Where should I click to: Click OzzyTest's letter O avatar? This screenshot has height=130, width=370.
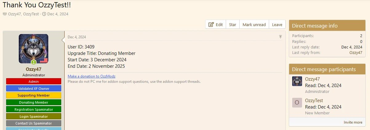pyautogui.click(x=297, y=103)
